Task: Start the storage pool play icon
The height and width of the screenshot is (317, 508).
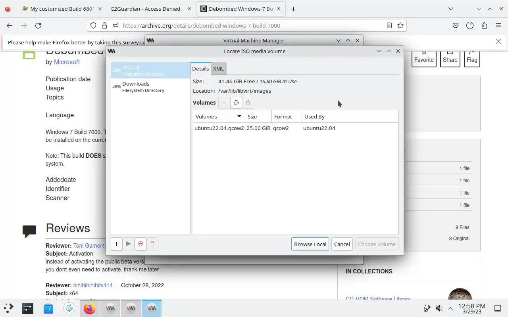Action: (x=128, y=244)
